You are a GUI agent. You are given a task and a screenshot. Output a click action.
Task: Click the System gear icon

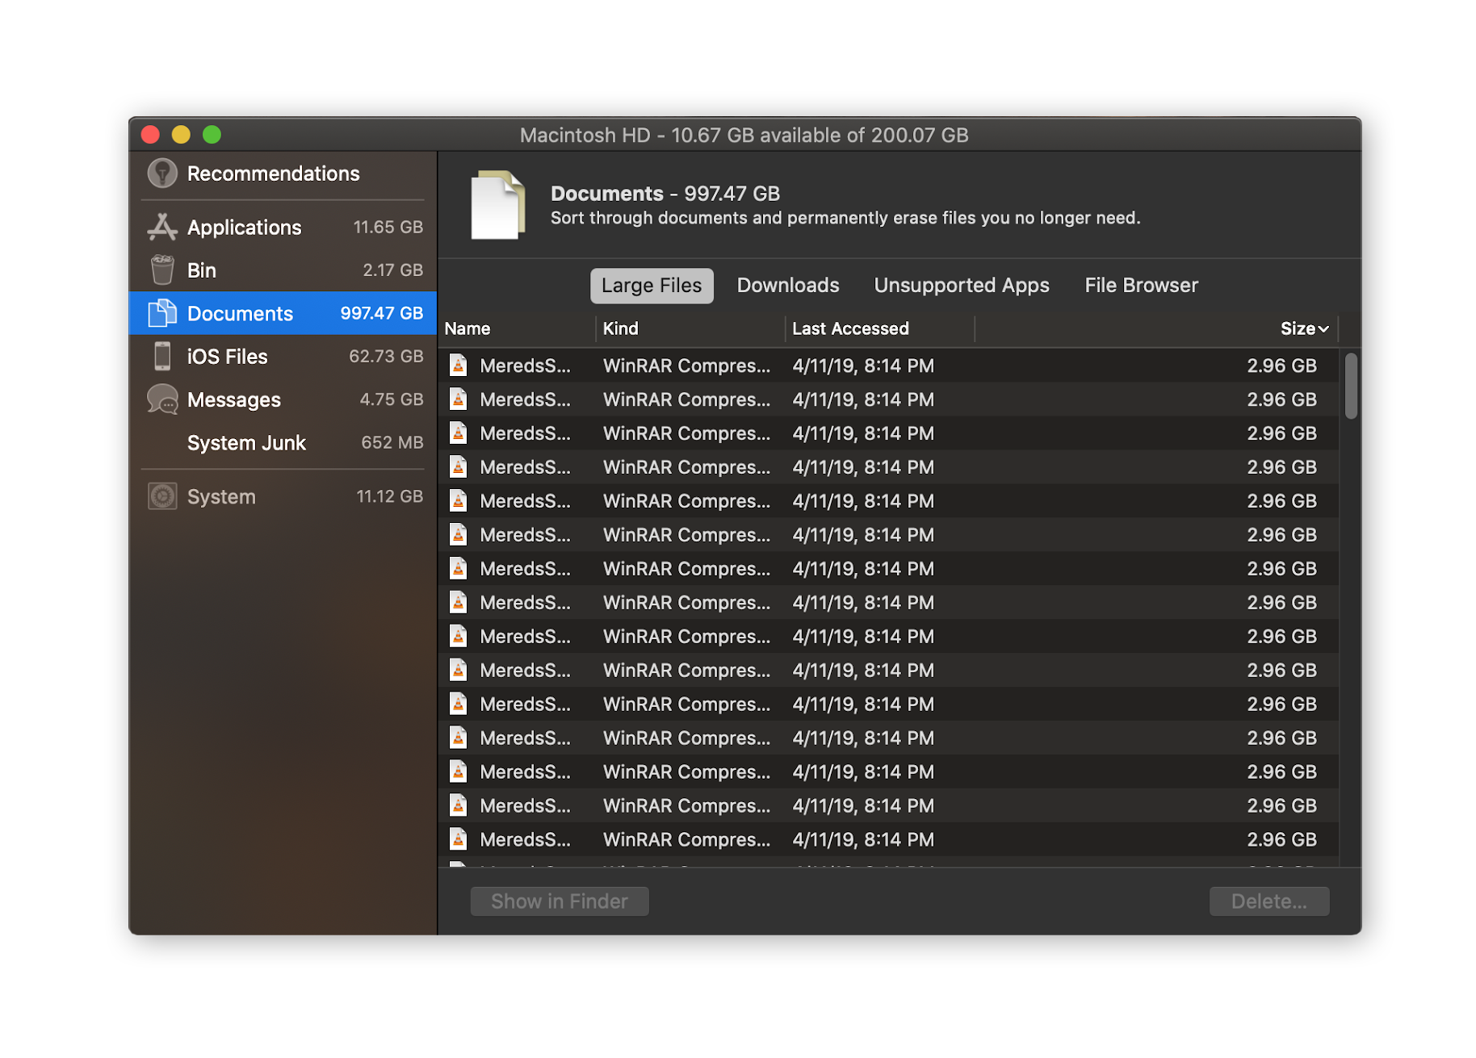pyautogui.click(x=162, y=496)
